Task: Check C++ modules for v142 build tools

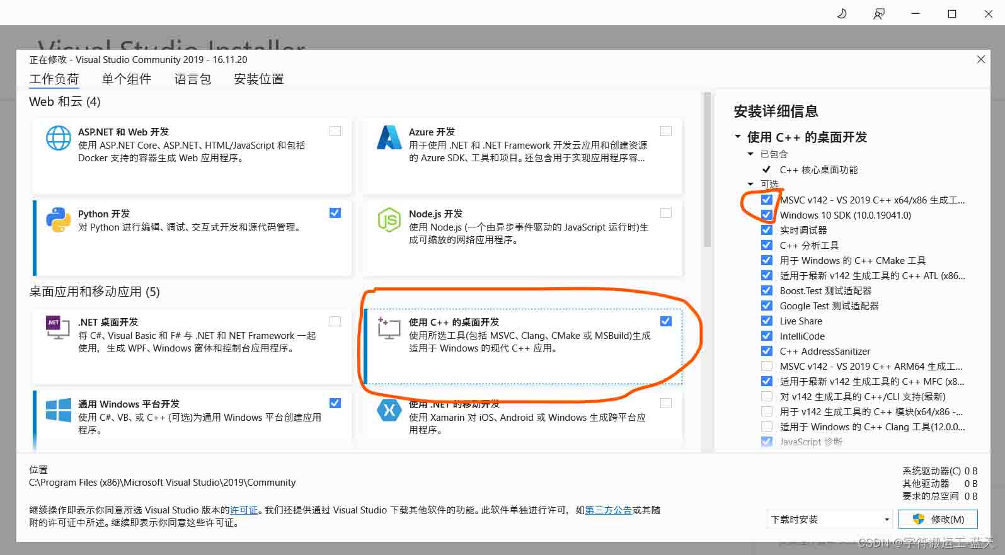Action: pos(767,411)
